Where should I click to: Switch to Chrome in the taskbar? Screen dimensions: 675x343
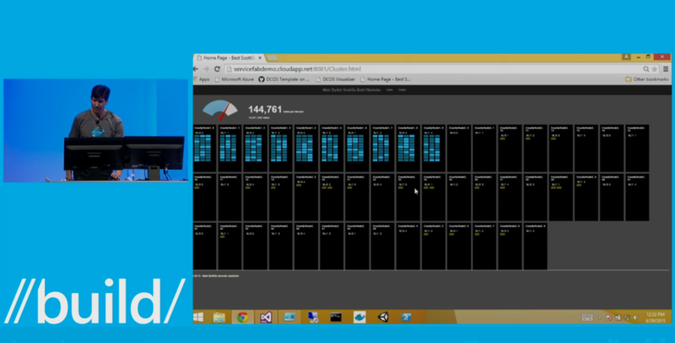(242, 318)
